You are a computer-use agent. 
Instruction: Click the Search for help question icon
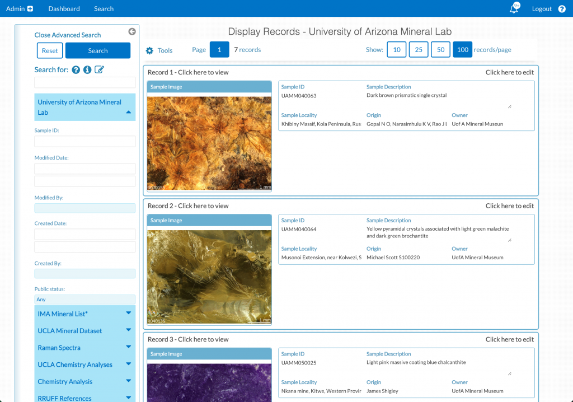coord(76,70)
